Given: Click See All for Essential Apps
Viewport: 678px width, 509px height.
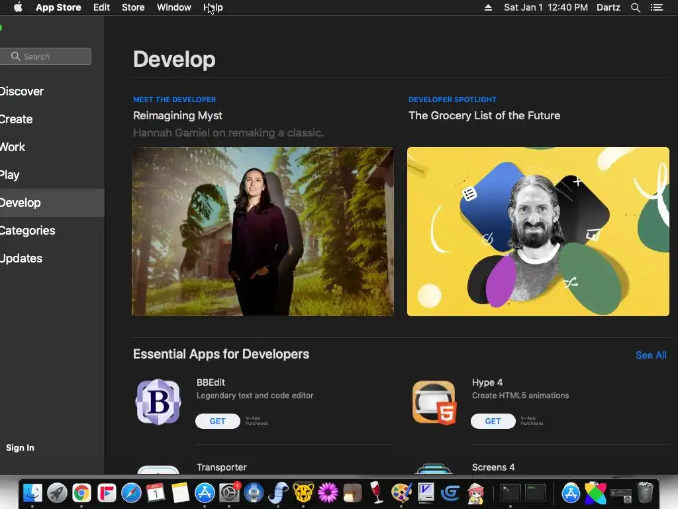Looking at the screenshot, I should [651, 355].
